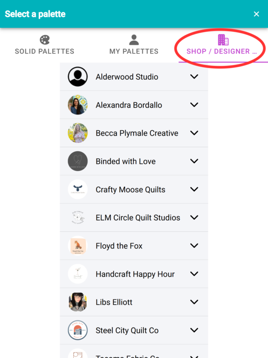Click the Floyd the Fox logo
The width and height of the screenshot is (268, 358).
coord(78,246)
